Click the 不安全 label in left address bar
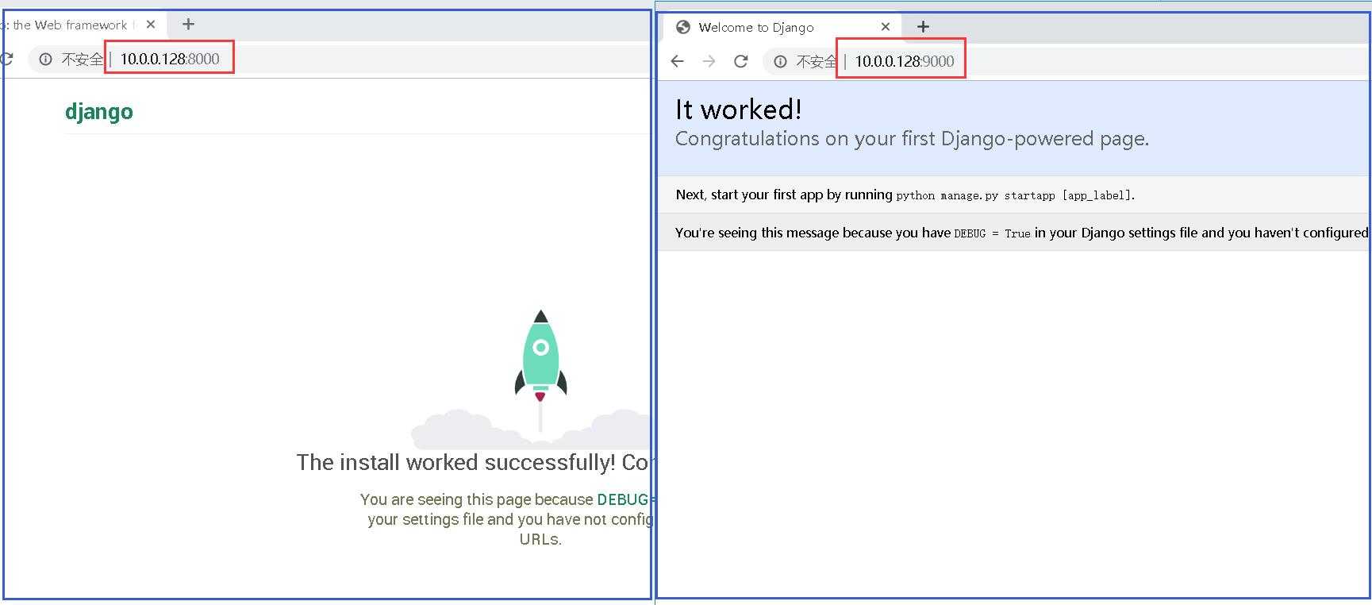Screen dimensions: 1372x605 pos(83,59)
